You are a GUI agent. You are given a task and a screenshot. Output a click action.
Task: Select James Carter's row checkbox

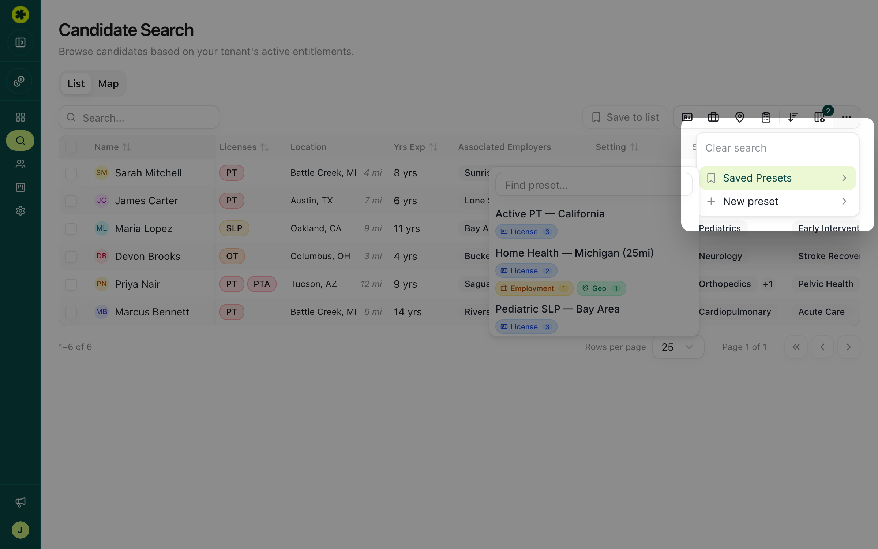71,201
